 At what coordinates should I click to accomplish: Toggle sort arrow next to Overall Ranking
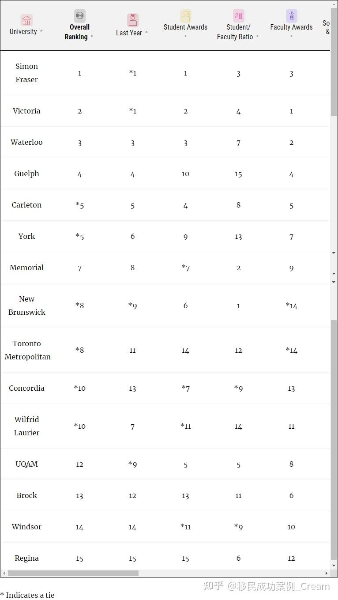(x=92, y=37)
